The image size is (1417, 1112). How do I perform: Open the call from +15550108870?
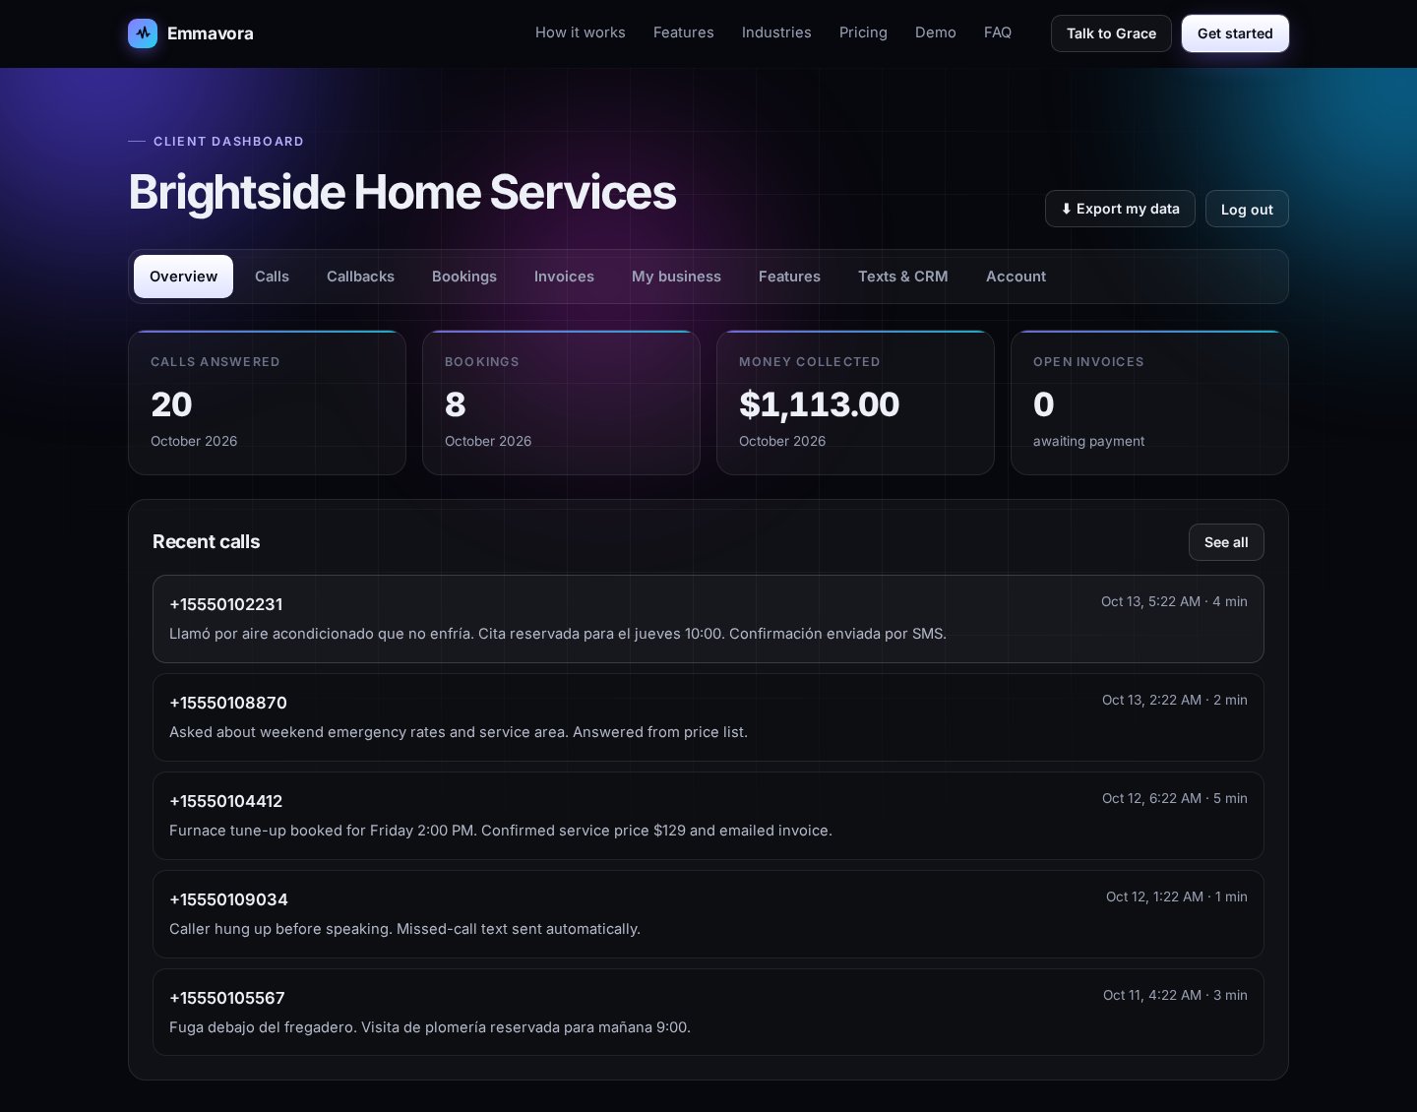[708, 717]
